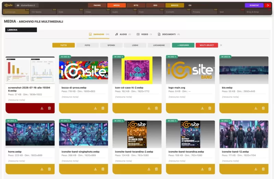
Task: Download logo-main.svg file
Action: tap(202, 108)
